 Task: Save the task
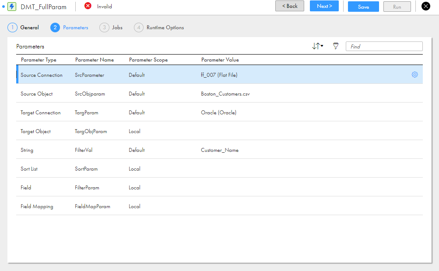363,7
